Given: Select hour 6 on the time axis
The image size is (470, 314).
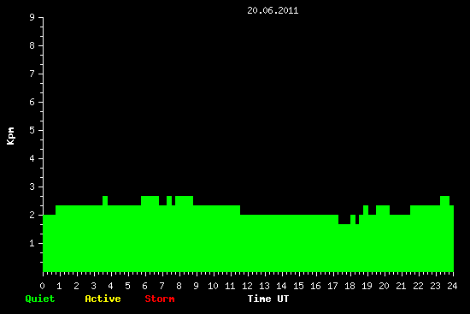Looking at the screenshot, I should pyautogui.click(x=144, y=286).
